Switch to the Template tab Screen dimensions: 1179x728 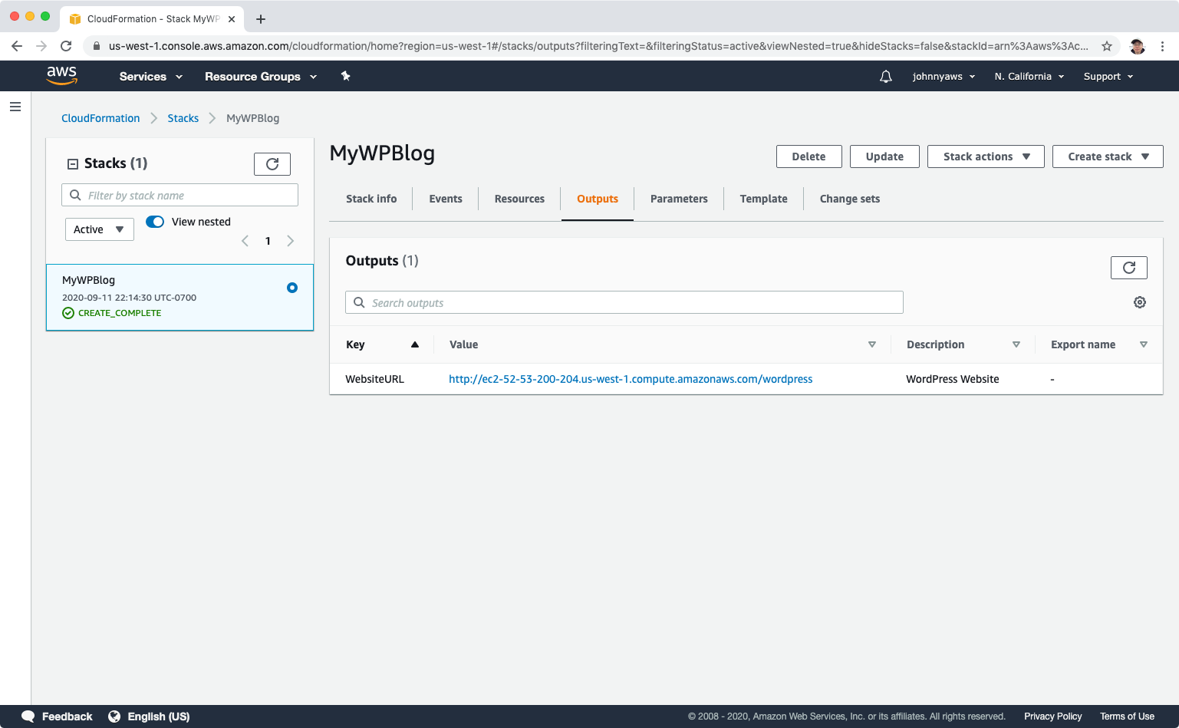pyautogui.click(x=764, y=199)
